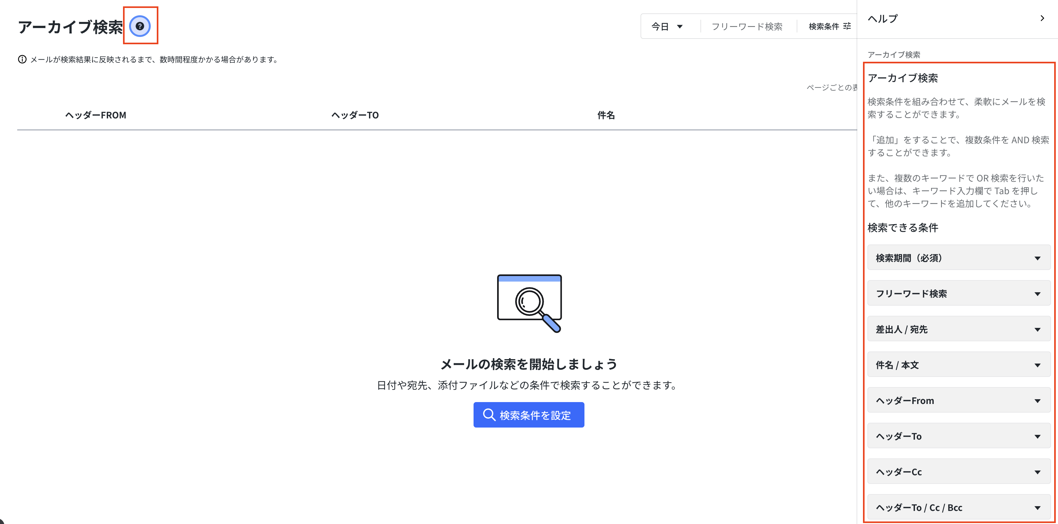Click the 件名 column header
The height and width of the screenshot is (524, 1058).
606,115
